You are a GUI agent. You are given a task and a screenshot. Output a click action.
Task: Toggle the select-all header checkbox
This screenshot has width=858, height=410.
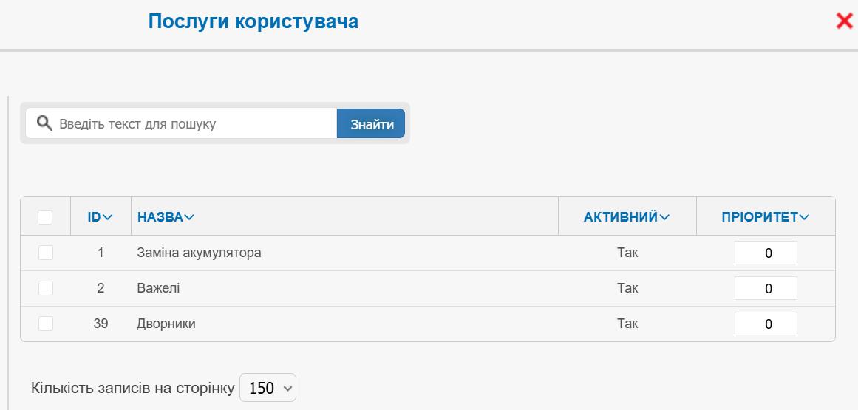(x=45, y=217)
